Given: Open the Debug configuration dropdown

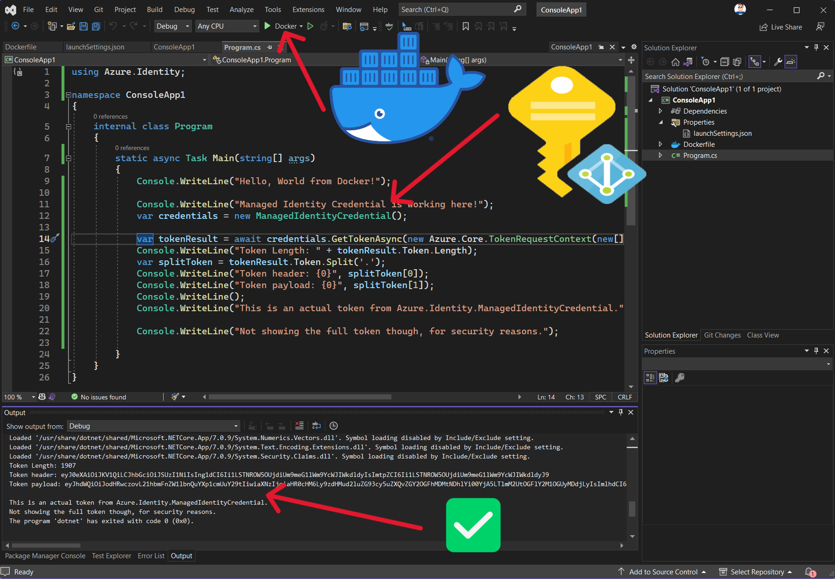Looking at the screenshot, I should click(x=173, y=26).
